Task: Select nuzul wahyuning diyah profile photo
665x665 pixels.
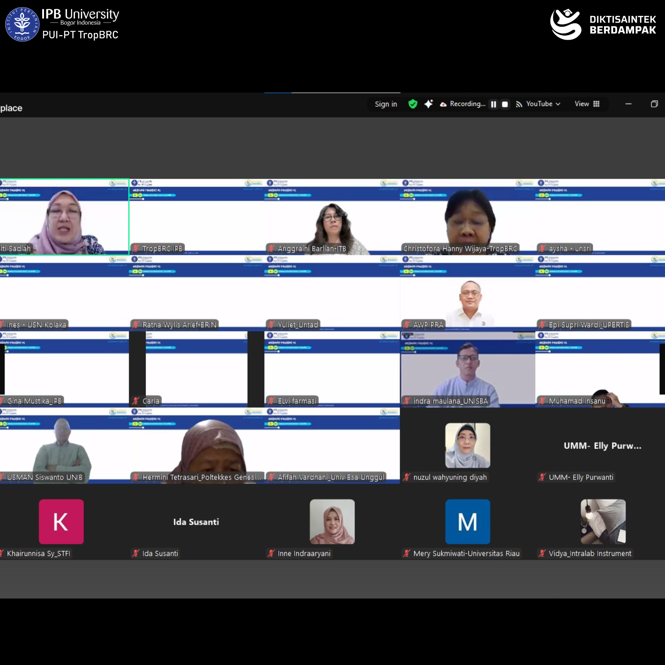Action: pos(467,445)
